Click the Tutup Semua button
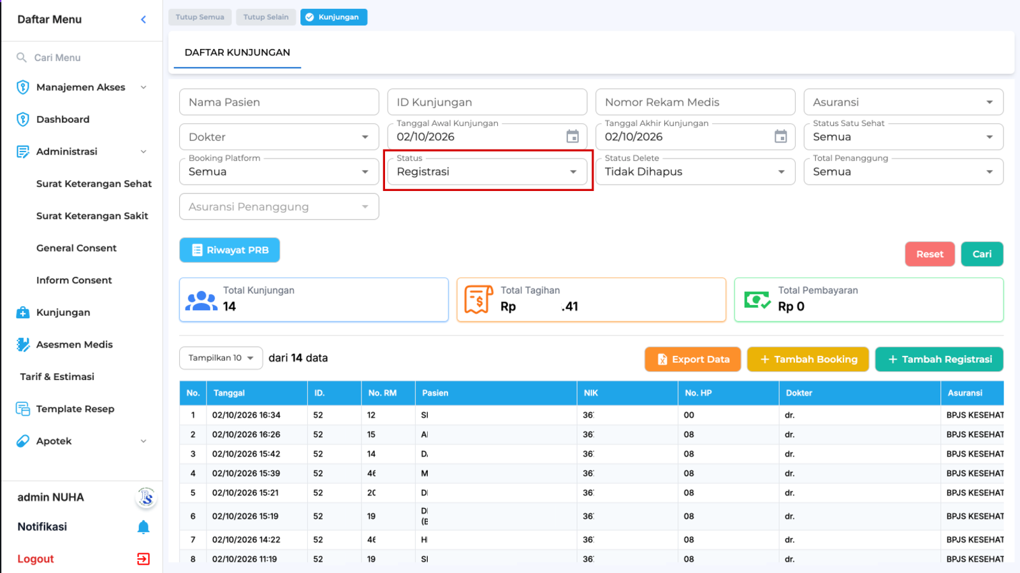 click(x=200, y=17)
